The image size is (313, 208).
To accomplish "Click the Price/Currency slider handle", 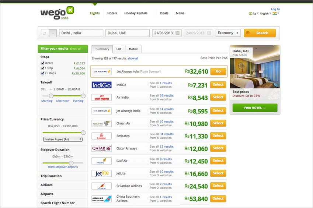I will pyautogui.click(x=83, y=133).
